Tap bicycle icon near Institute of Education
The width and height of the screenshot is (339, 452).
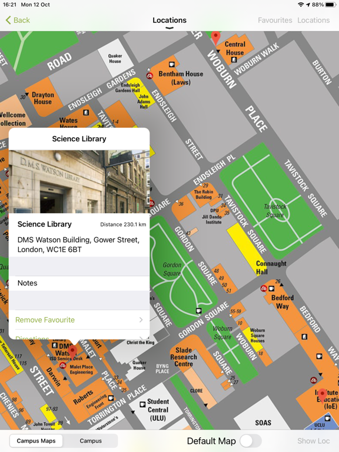[x=314, y=380]
